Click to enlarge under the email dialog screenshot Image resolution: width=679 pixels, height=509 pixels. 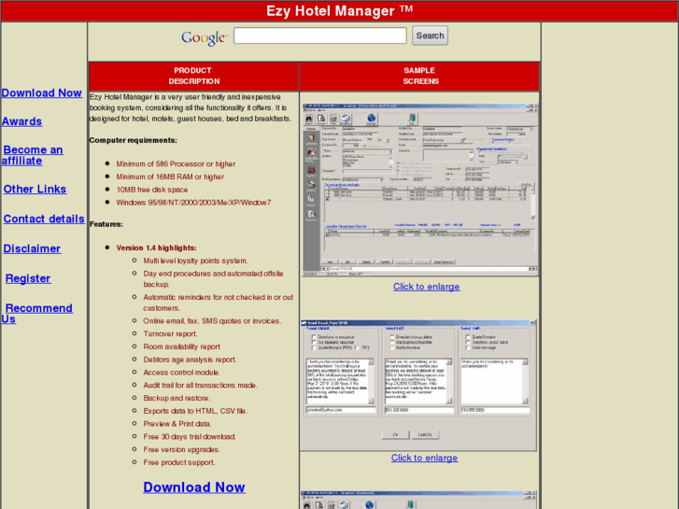424,458
